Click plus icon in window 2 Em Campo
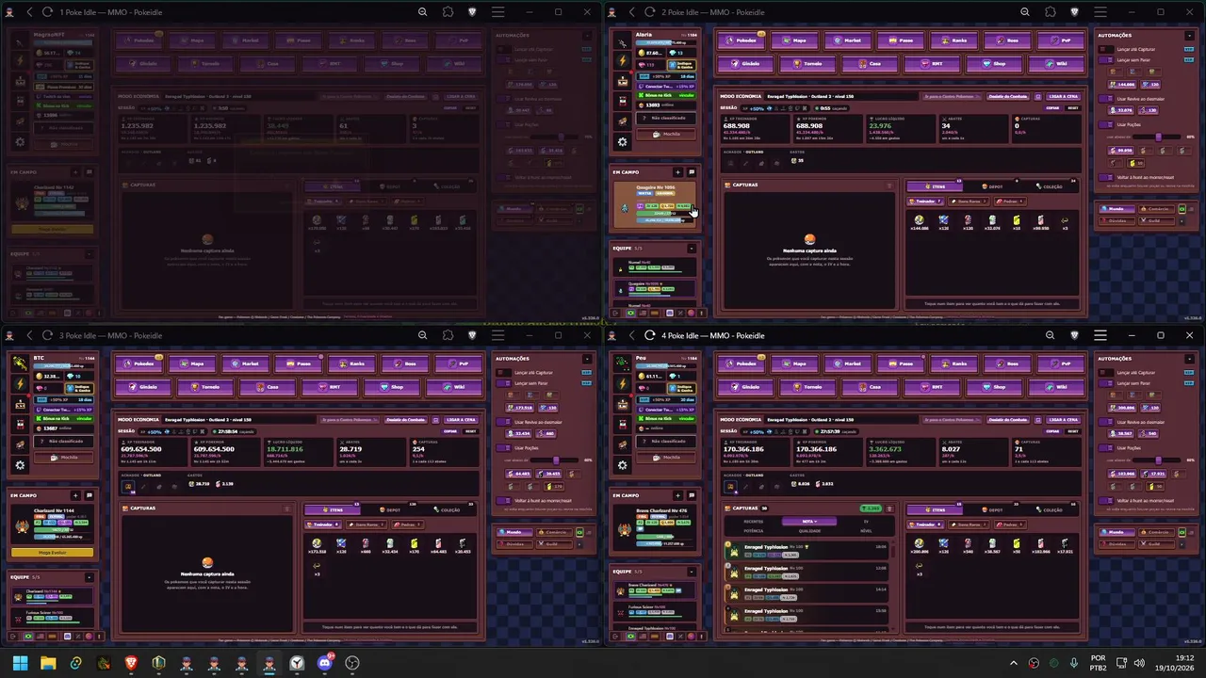The width and height of the screenshot is (1206, 678). tap(677, 172)
